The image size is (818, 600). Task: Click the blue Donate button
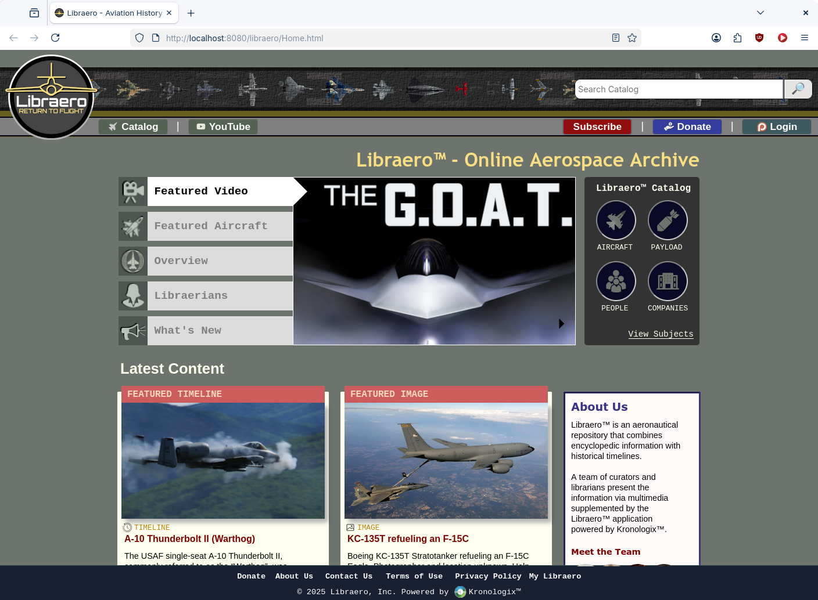point(687,126)
